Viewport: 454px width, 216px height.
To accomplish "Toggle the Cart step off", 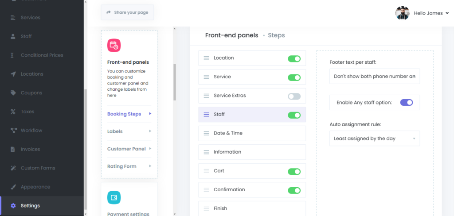I will [x=294, y=171].
